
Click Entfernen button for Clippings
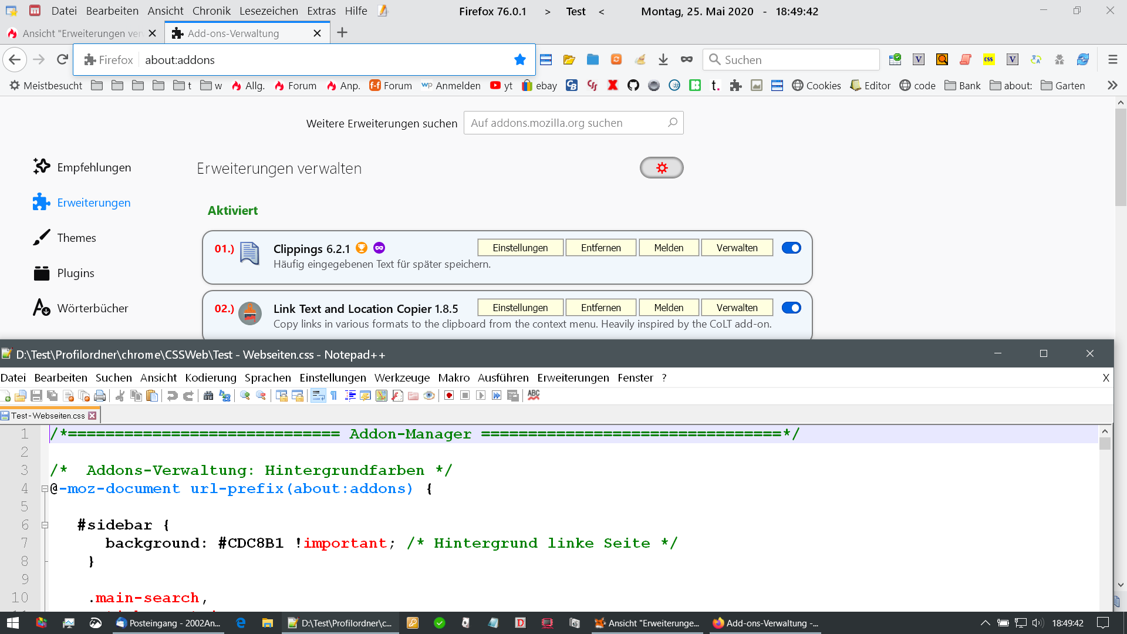600,248
